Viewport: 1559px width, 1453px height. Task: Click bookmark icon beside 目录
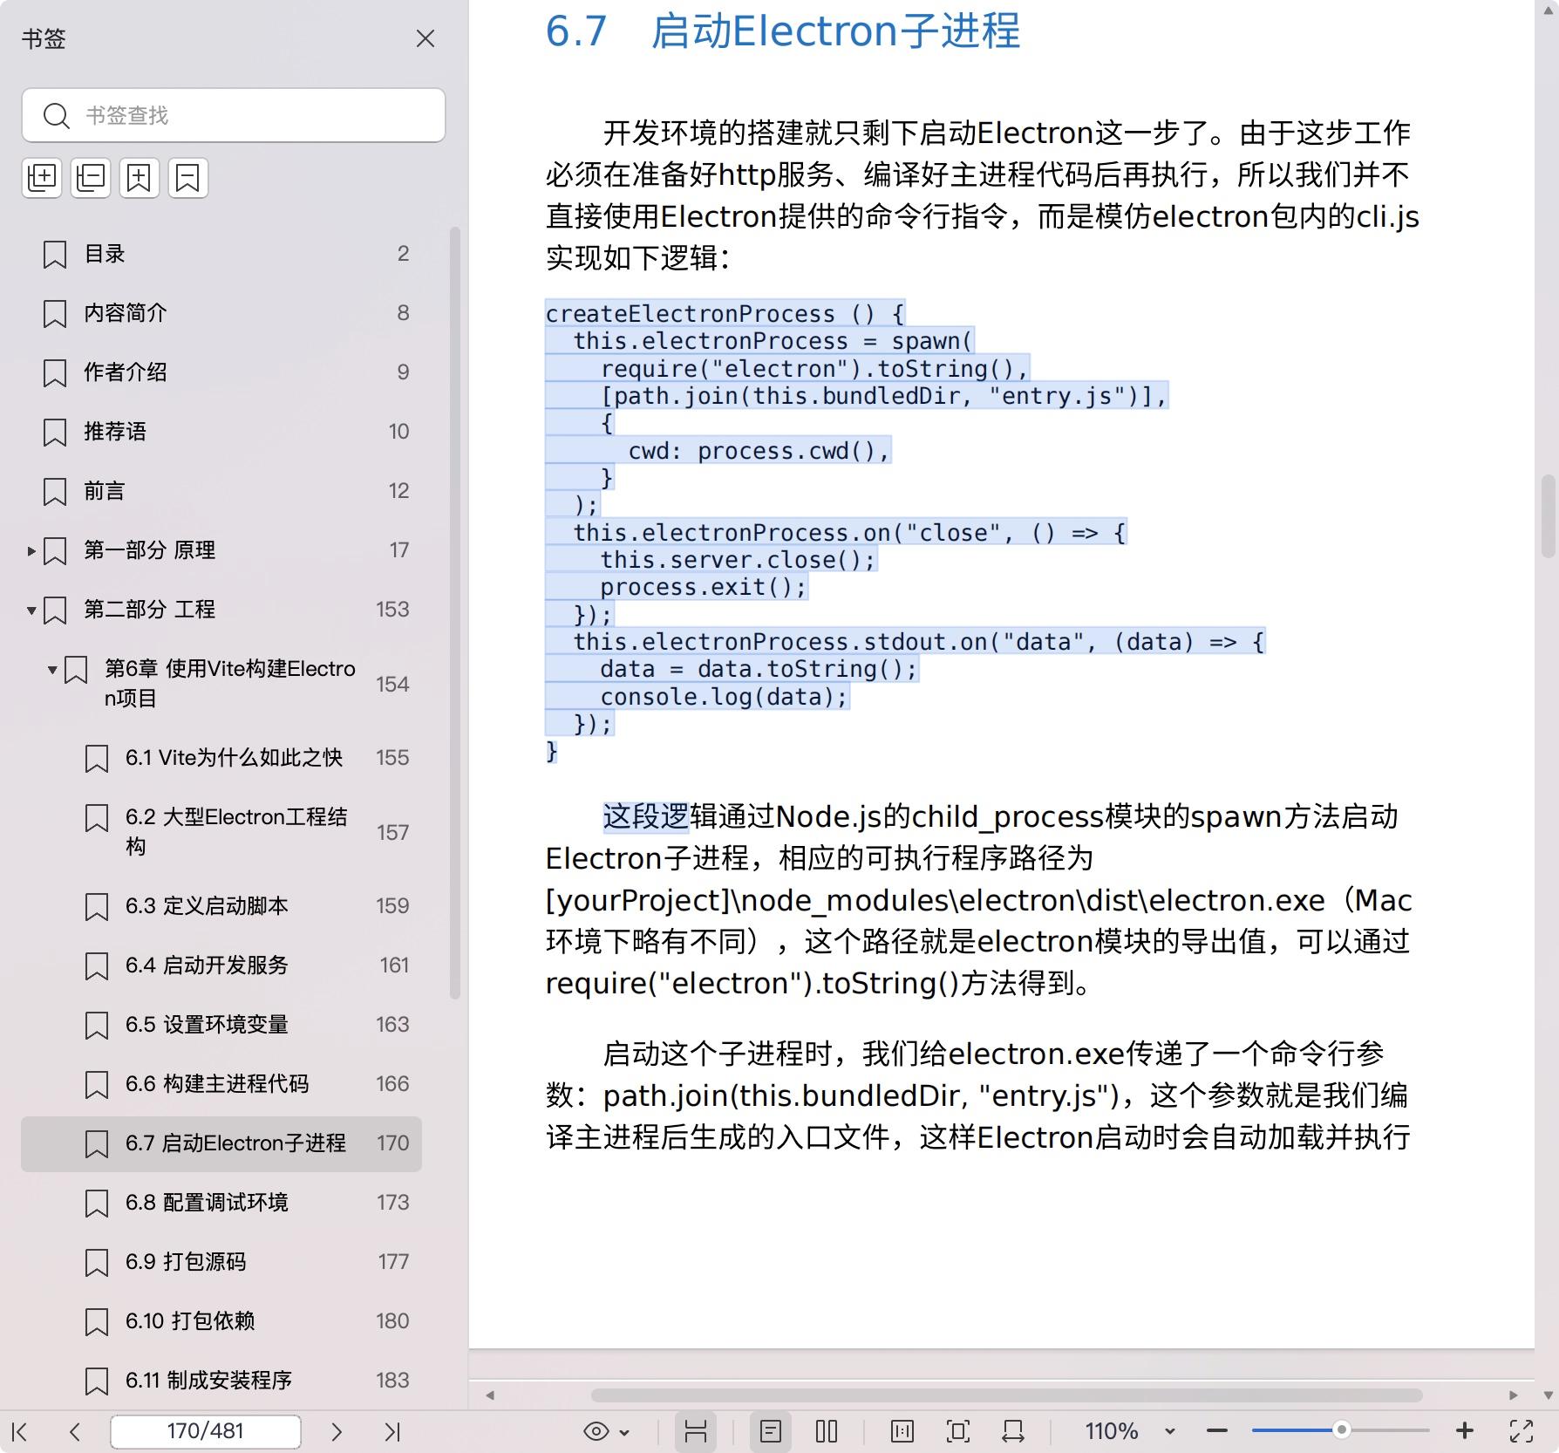coord(55,255)
